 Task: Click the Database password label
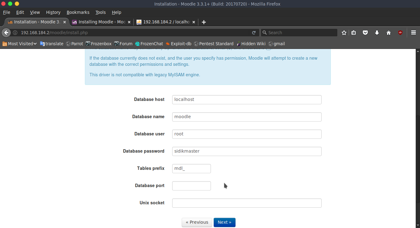(144, 151)
